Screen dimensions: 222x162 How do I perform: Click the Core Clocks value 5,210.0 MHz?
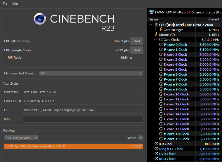click(x=210, y=40)
